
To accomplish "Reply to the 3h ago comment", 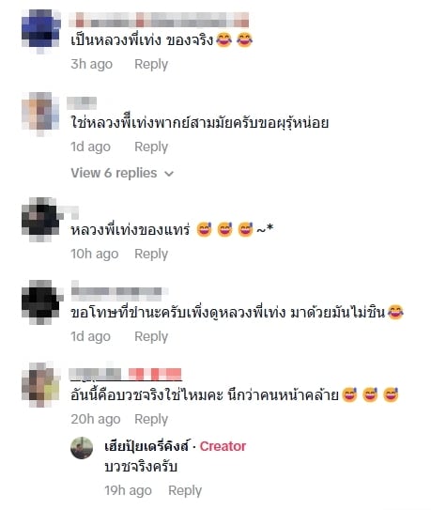I will pos(151,65).
